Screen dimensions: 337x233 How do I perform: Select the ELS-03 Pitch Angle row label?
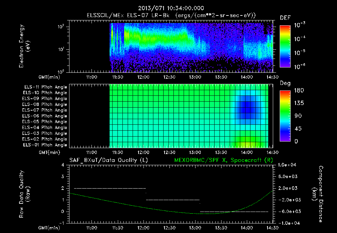coord(44,133)
